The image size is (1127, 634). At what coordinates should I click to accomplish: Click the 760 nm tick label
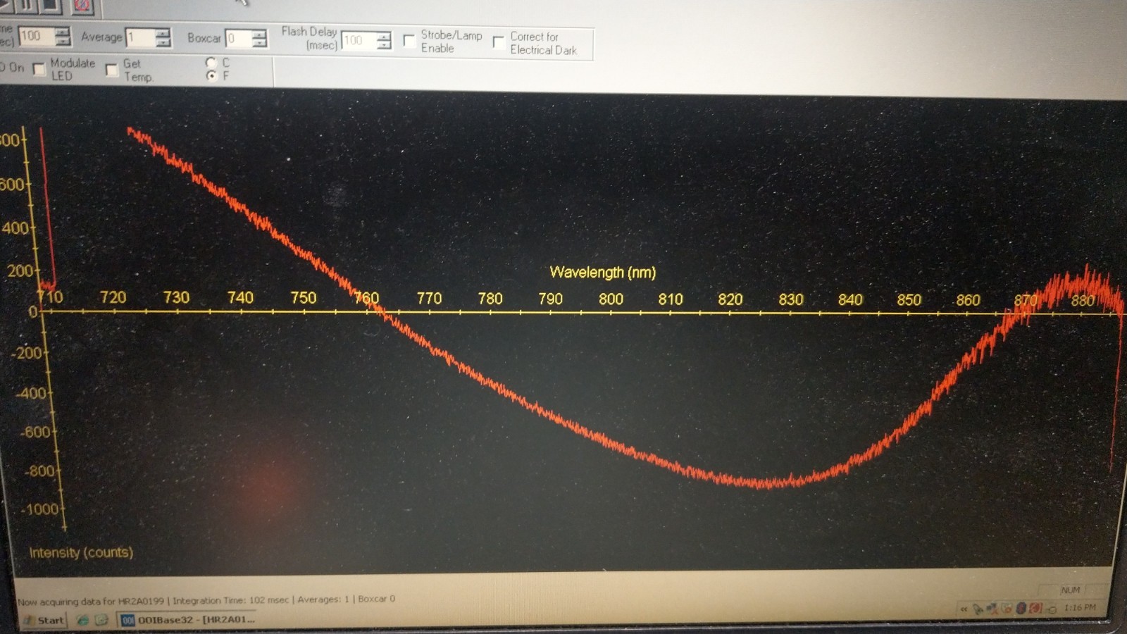pos(366,298)
